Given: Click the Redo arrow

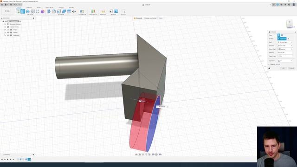Looking at the screenshot, I should (19, 5).
